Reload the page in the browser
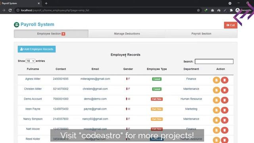 click(x=10, y=10)
